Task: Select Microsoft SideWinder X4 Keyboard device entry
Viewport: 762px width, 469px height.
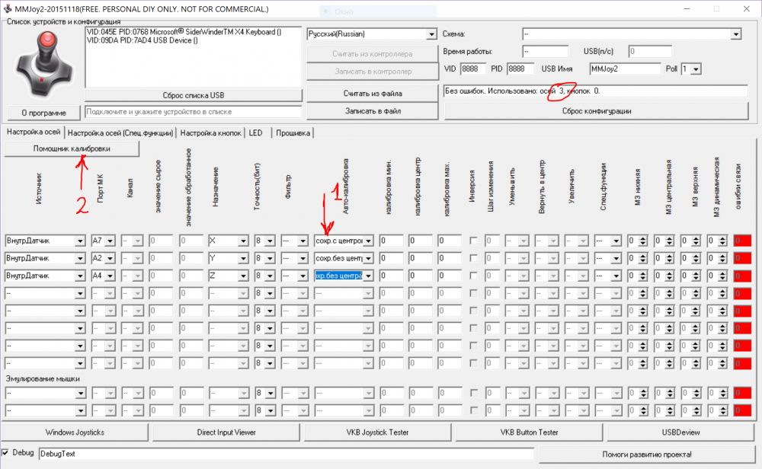Action: [x=183, y=32]
